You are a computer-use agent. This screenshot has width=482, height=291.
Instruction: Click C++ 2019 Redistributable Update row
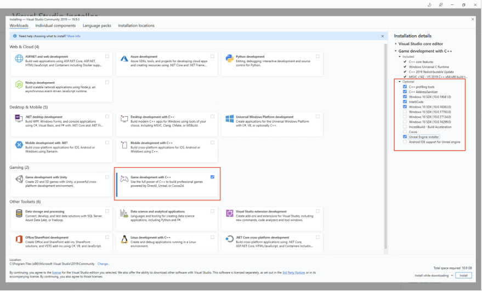click(x=428, y=72)
